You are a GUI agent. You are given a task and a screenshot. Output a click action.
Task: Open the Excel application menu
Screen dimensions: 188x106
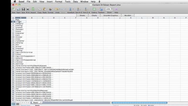pyautogui.click(x=21, y=1)
